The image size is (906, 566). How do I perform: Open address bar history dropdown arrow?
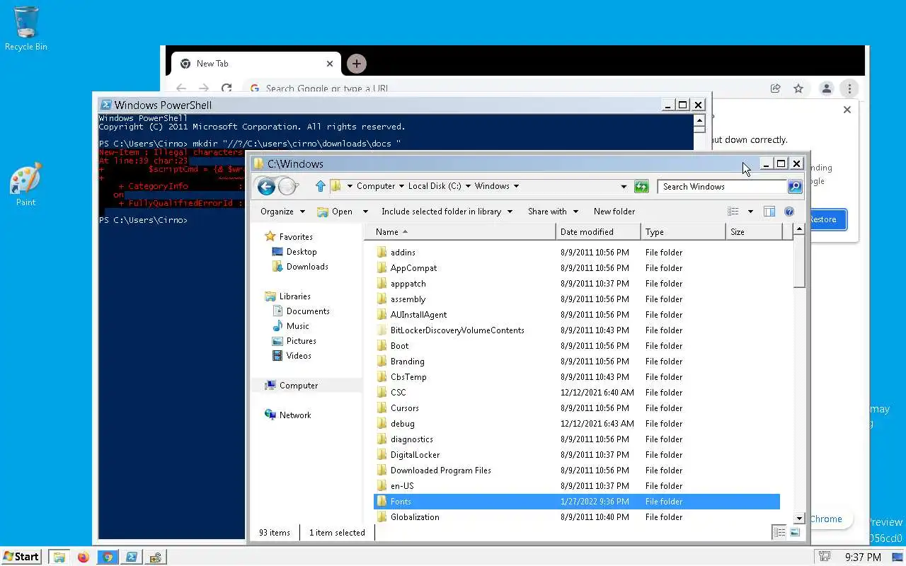[x=624, y=187]
